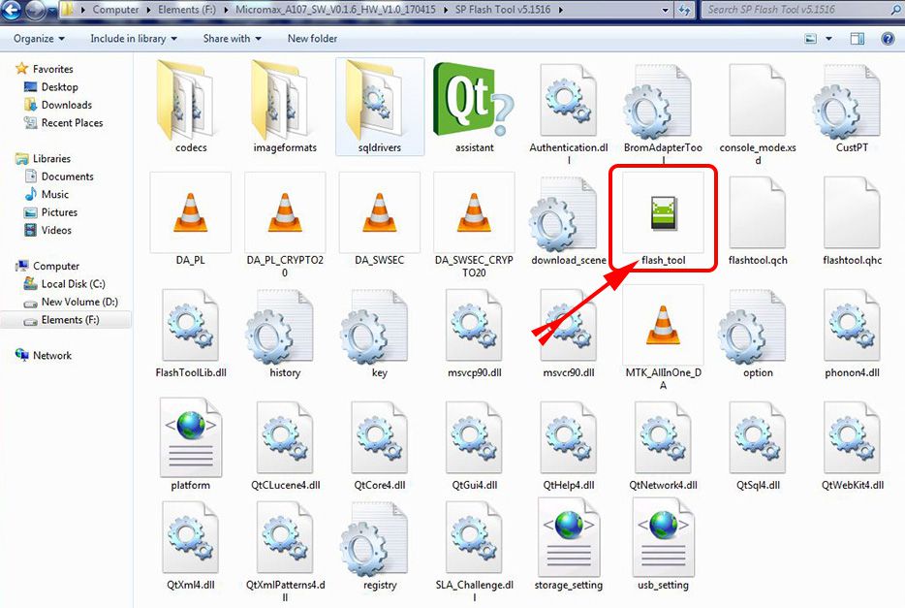This screenshot has height=608, width=905.
Task: Go to Computer in the address breadcrumb
Action: (115, 10)
